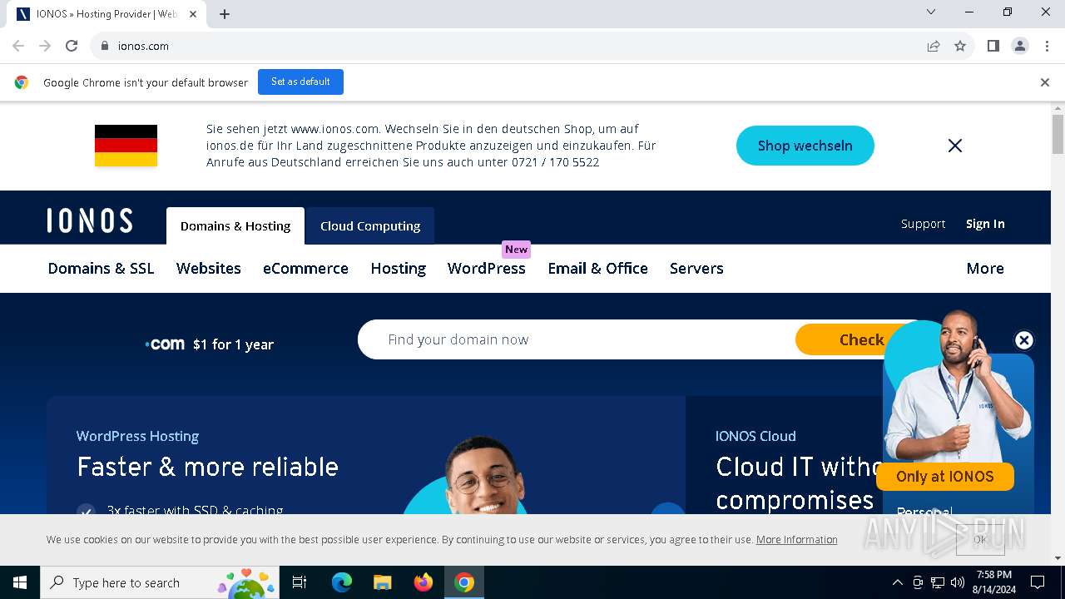Image resolution: width=1065 pixels, height=599 pixels.
Task: Show hidden system tray icons
Action: coord(897,583)
